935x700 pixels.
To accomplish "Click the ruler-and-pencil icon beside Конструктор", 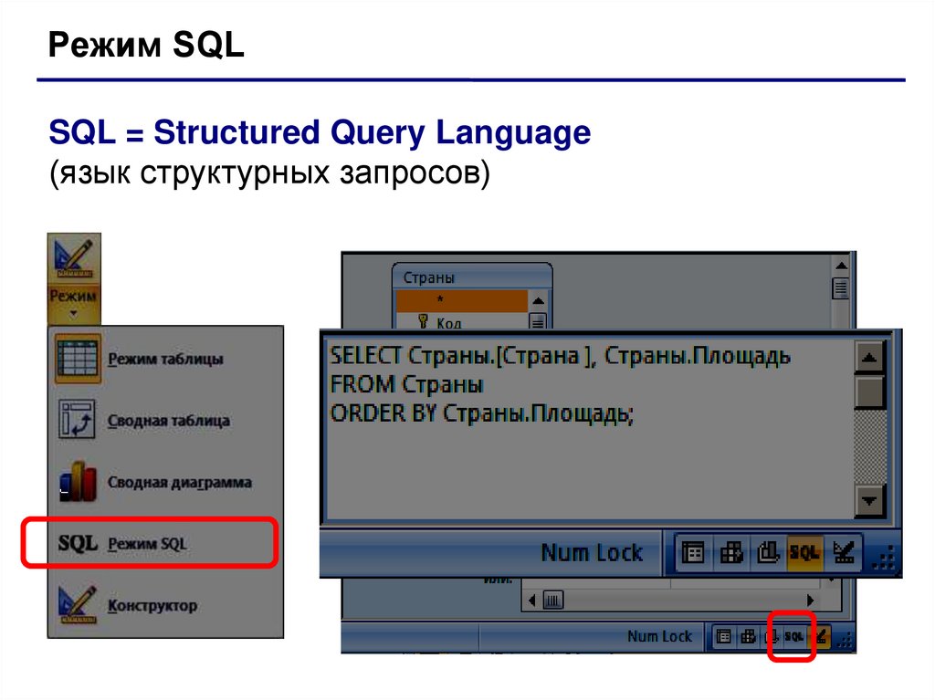I will point(78,604).
